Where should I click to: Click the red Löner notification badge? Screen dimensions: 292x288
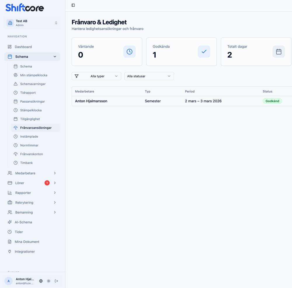(x=47, y=183)
